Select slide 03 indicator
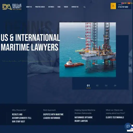 [106, 85]
